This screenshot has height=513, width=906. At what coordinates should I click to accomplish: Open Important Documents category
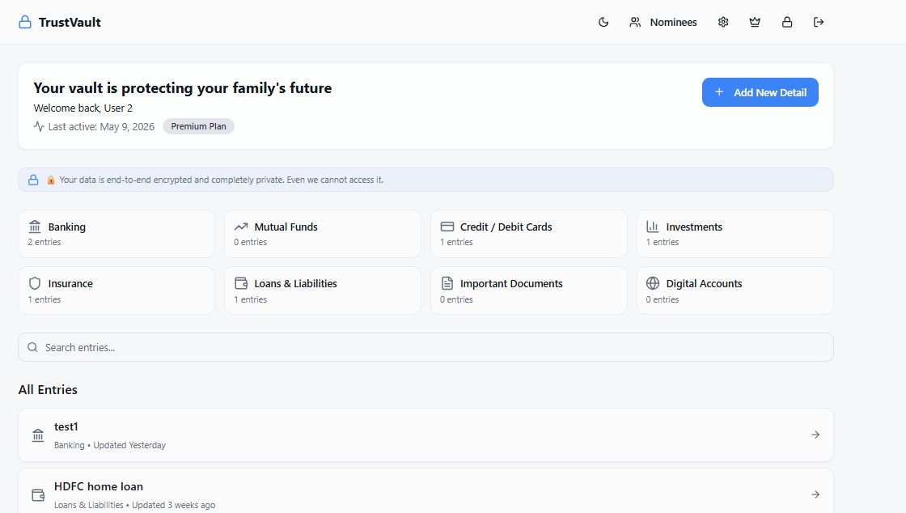pyautogui.click(x=529, y=290)
